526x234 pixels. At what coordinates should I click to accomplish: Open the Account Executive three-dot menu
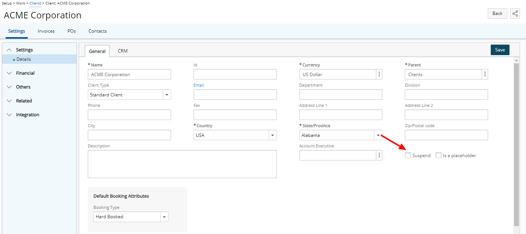point(379,155)
